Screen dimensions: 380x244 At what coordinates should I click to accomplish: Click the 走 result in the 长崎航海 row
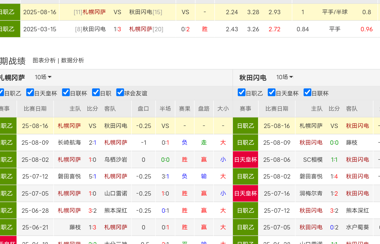(x=204, y=143)
